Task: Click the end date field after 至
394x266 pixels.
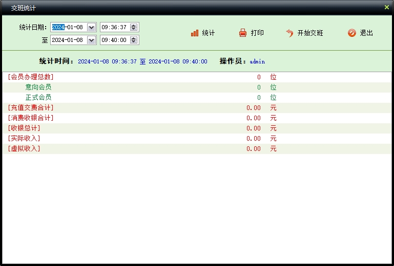Action: pos(69,40)
